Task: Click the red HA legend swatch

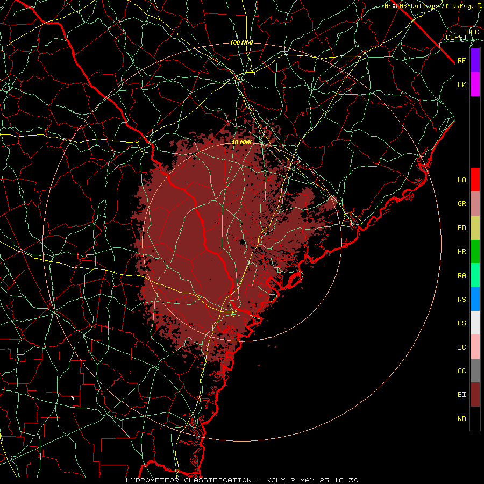Action: click(x=475, y=180)
